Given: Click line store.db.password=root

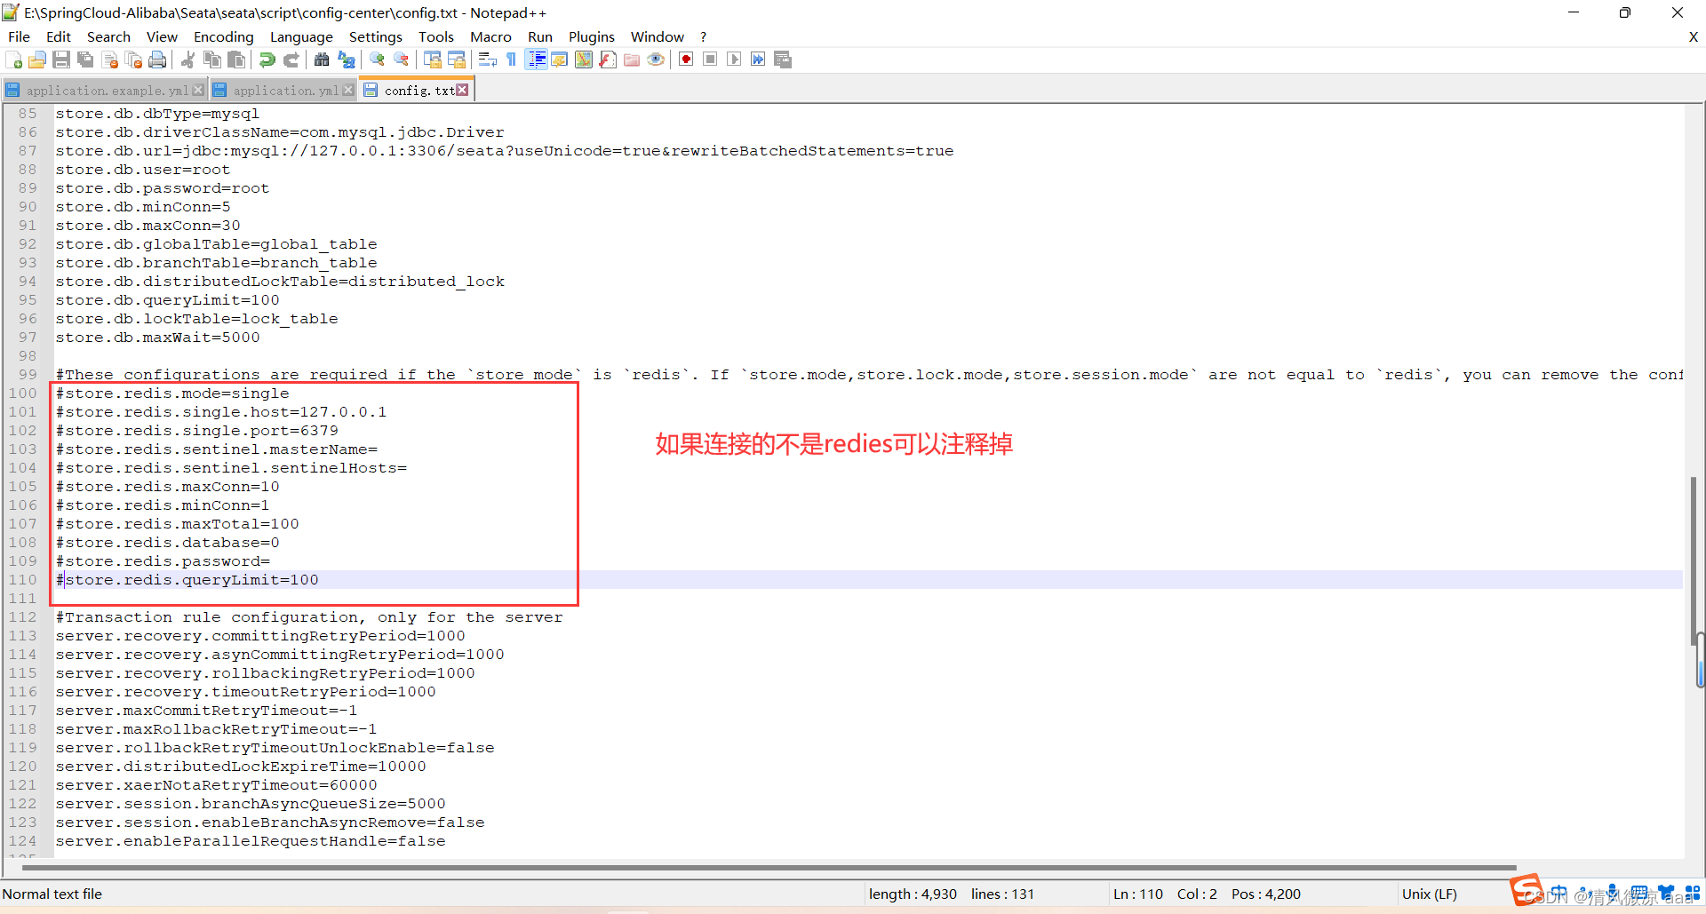Looking at the screenshot, I should (163, 188).
